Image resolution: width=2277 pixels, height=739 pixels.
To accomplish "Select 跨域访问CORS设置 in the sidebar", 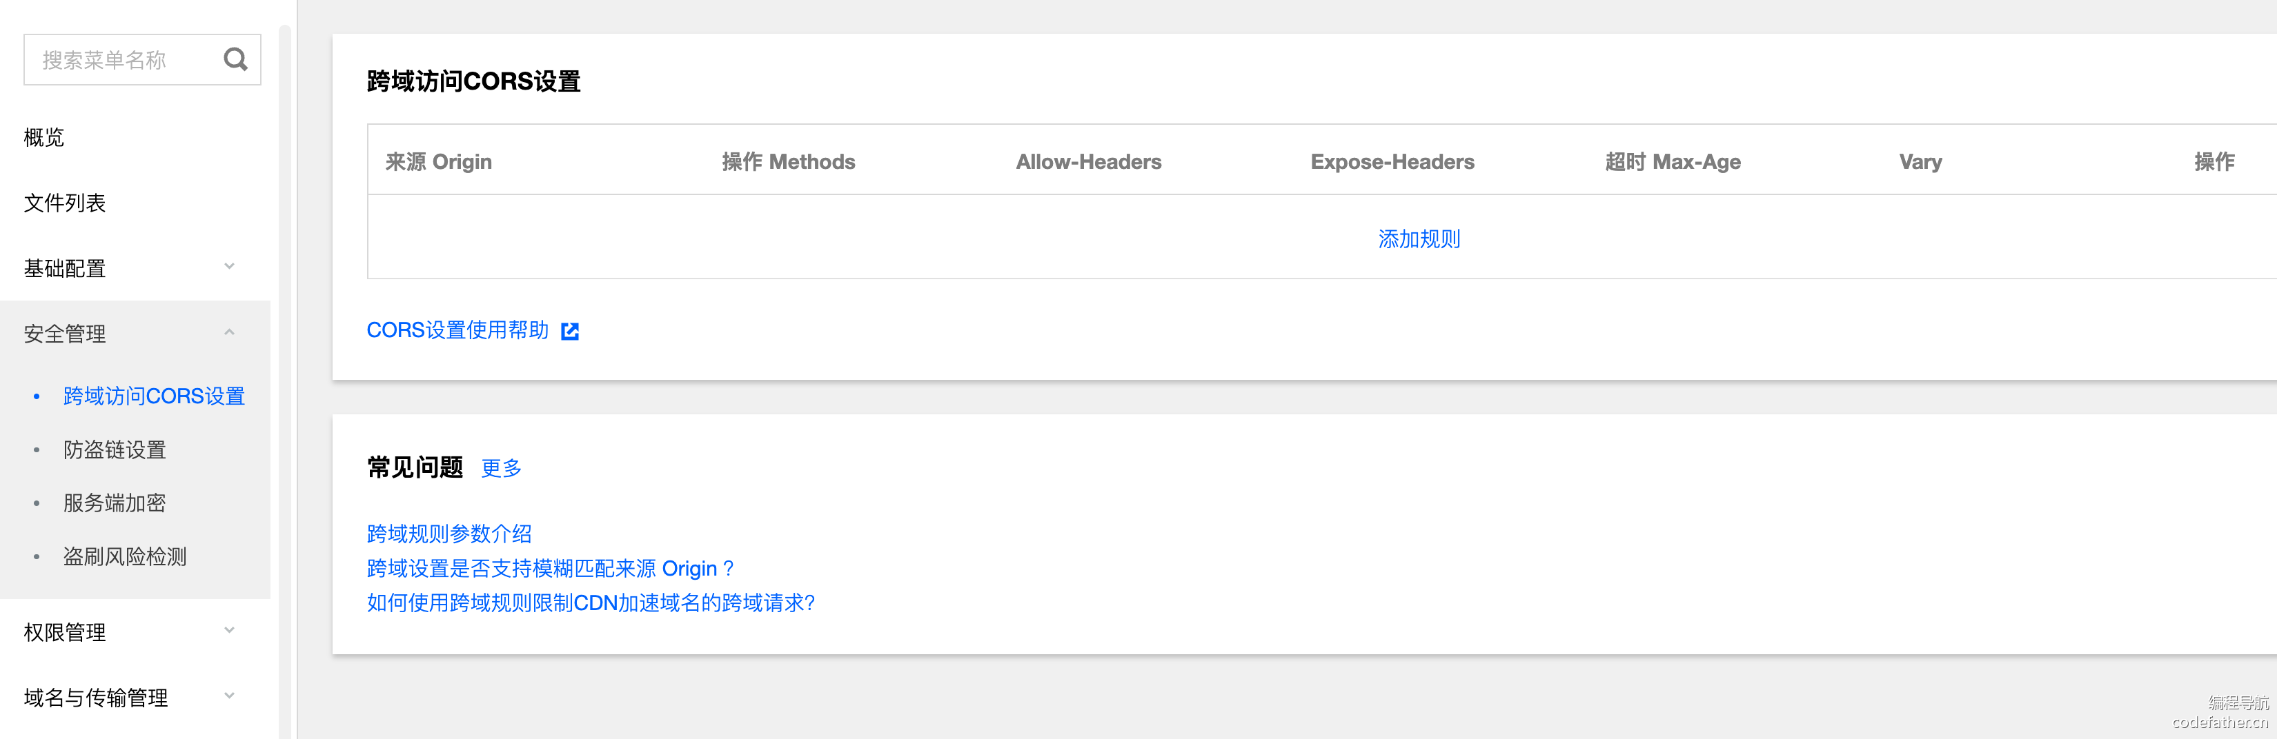I will click(154, 396).
